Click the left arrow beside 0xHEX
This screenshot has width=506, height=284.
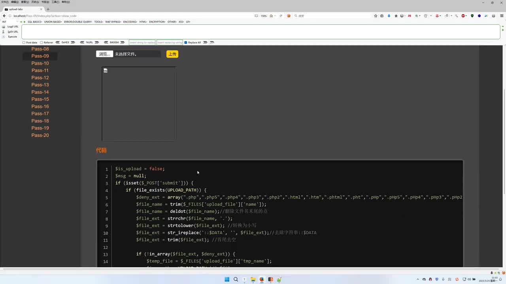[58, 42]
